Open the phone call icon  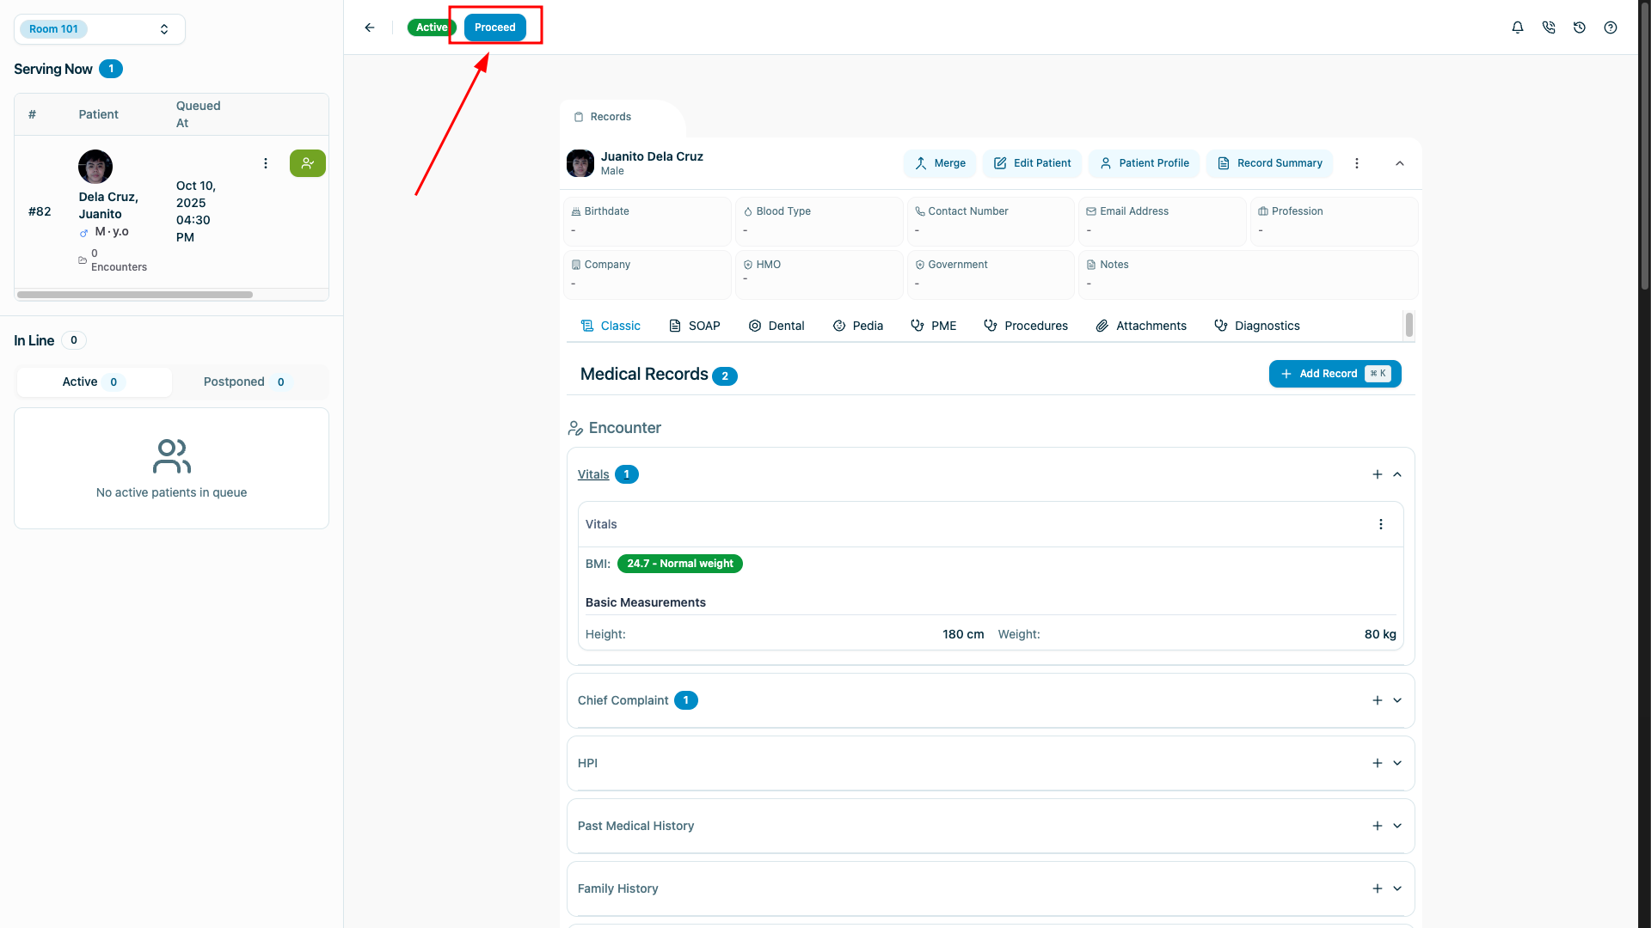[1549, 27]
